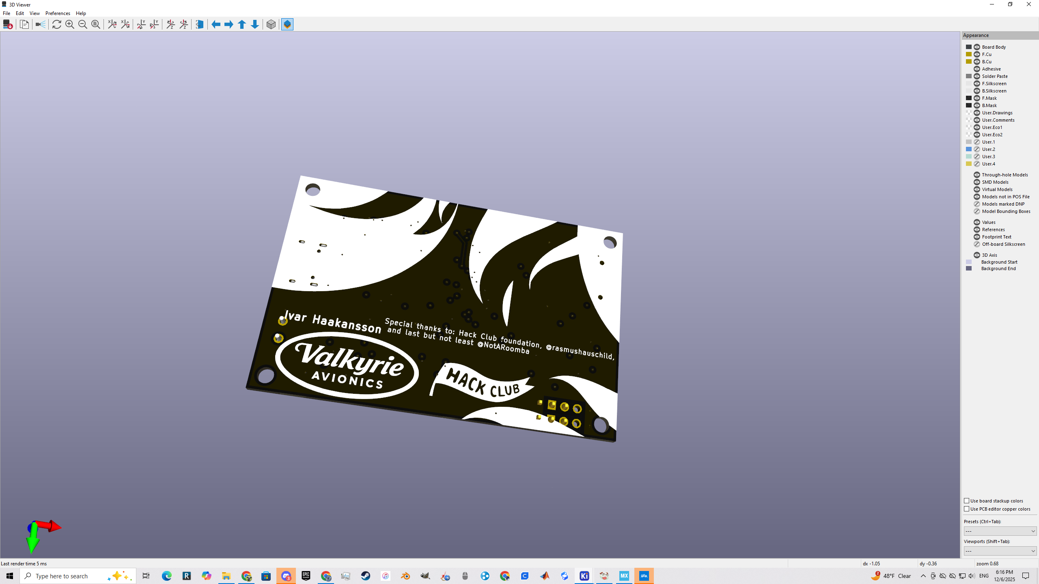1039x584 pixels.
Task: Open the View menu
Action: click(34, 13)
